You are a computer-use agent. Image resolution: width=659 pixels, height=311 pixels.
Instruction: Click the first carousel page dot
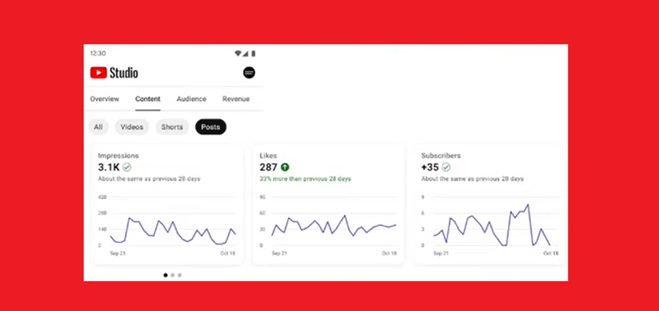(x=165, y=275)
